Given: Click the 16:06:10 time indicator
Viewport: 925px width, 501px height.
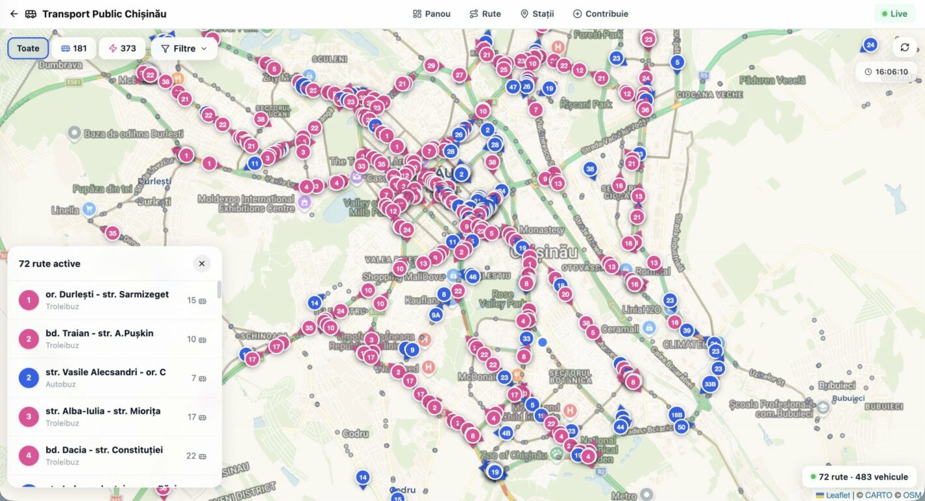Looking at the screenshot, I should coord(886,72).
